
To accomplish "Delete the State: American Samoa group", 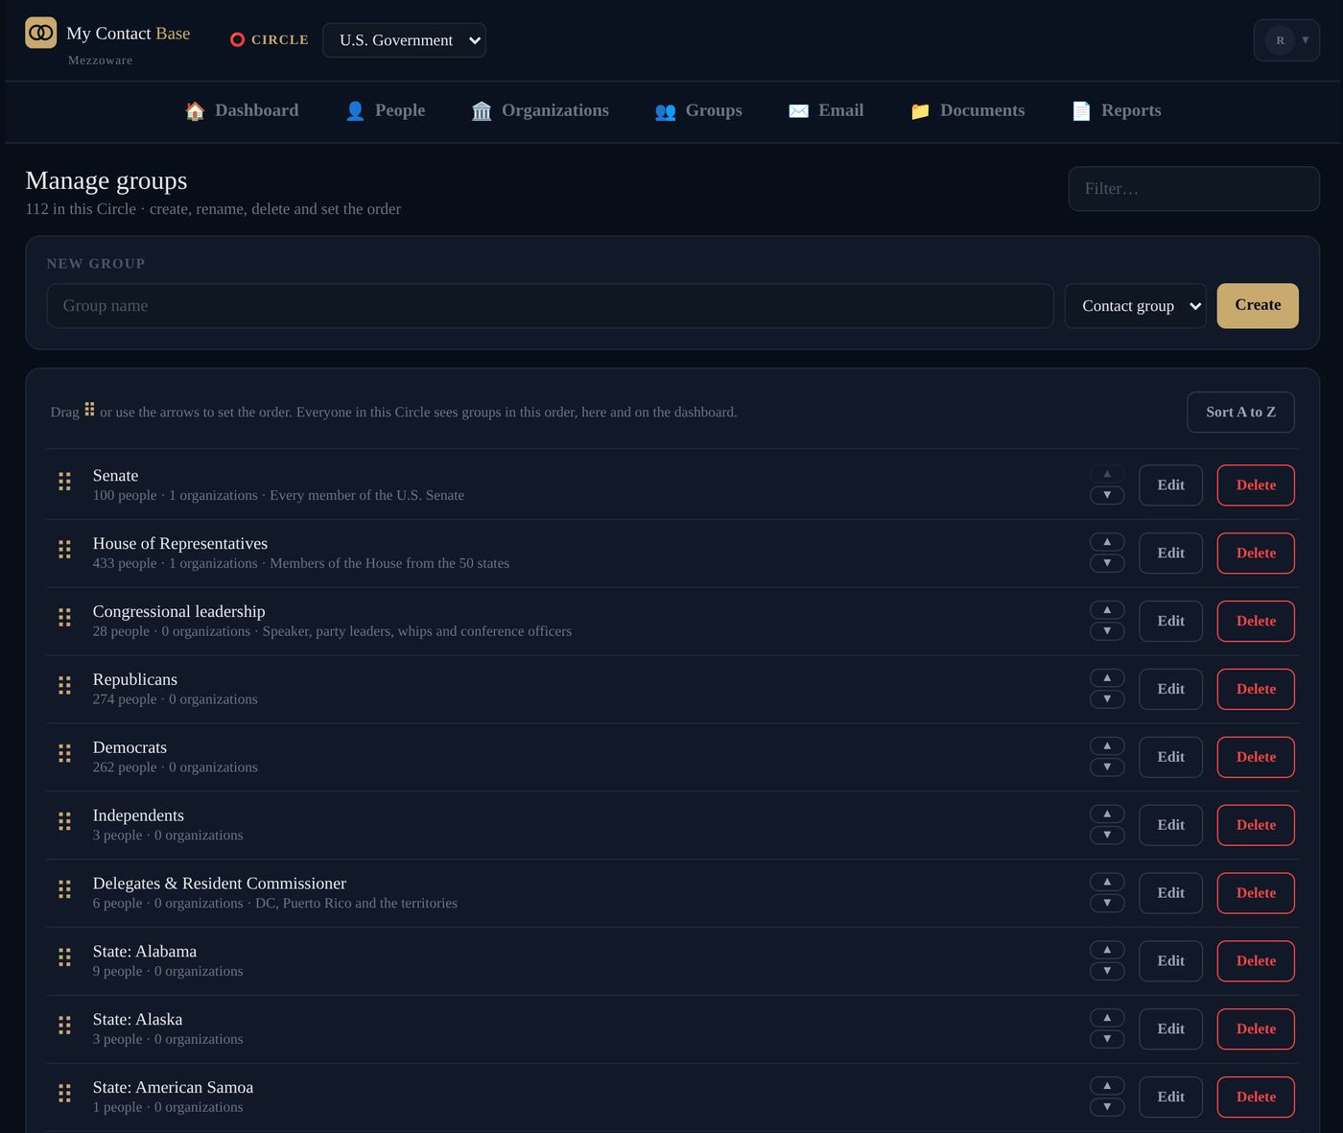I will click(1256, 1098).
